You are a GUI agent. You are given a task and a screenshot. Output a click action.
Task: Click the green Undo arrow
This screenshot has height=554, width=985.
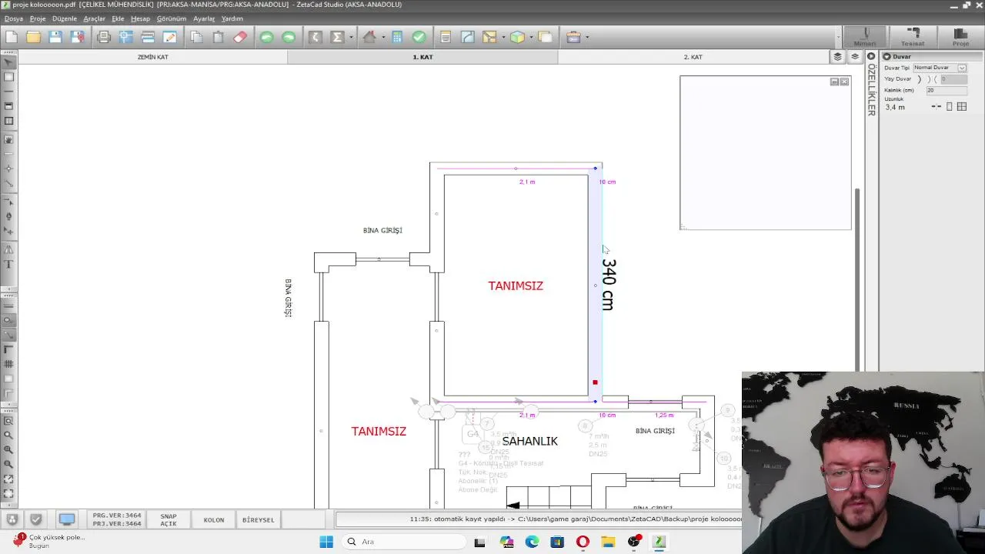266,37
